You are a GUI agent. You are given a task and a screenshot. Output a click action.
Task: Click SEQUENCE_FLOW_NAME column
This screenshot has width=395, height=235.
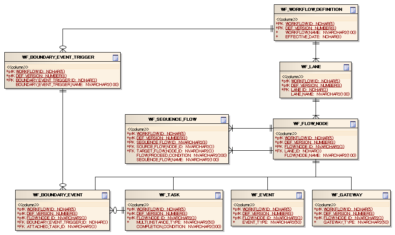coord(178,159)
